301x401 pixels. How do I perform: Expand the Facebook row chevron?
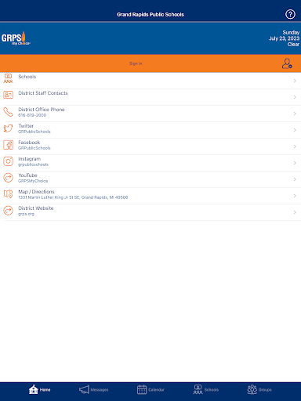(x=295, y=146)
